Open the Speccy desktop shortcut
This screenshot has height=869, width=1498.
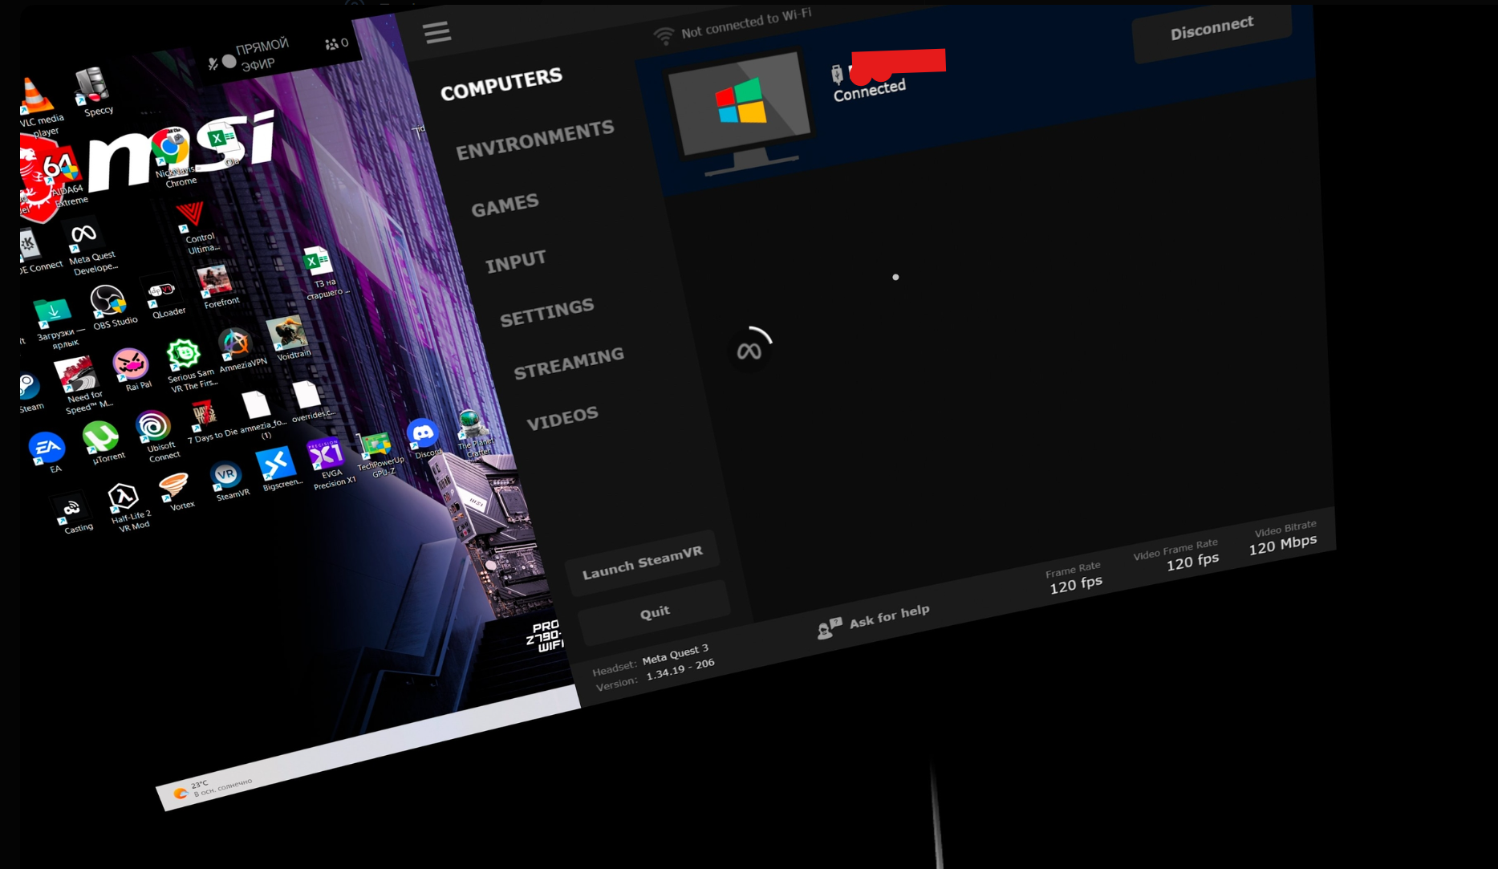pyautogui.click(x=95, y=92)
